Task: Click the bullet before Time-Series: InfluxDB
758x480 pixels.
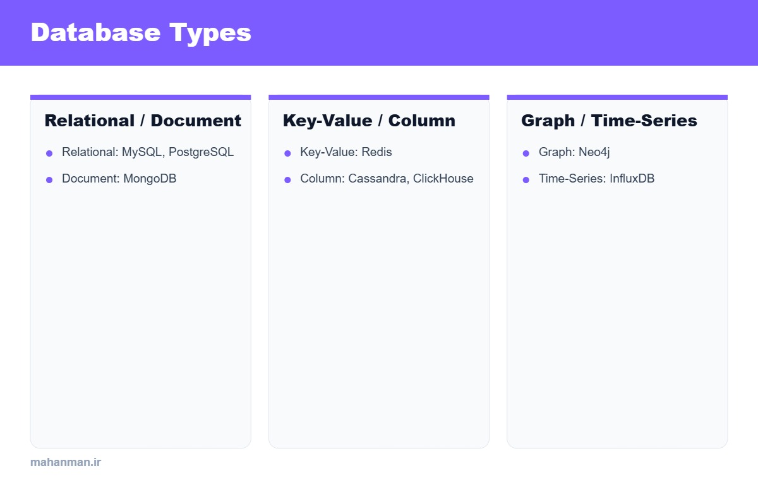Action: pos(526,180)
